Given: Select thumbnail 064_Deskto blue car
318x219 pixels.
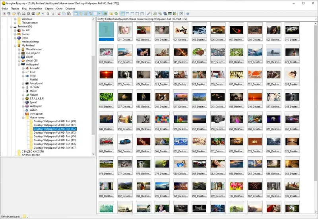Looking at the screenshot, I should 125,144.
